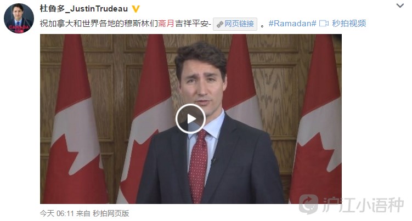Open the #Ramadan# hashtag topic
Screen dimensions: 412x221
292,24
